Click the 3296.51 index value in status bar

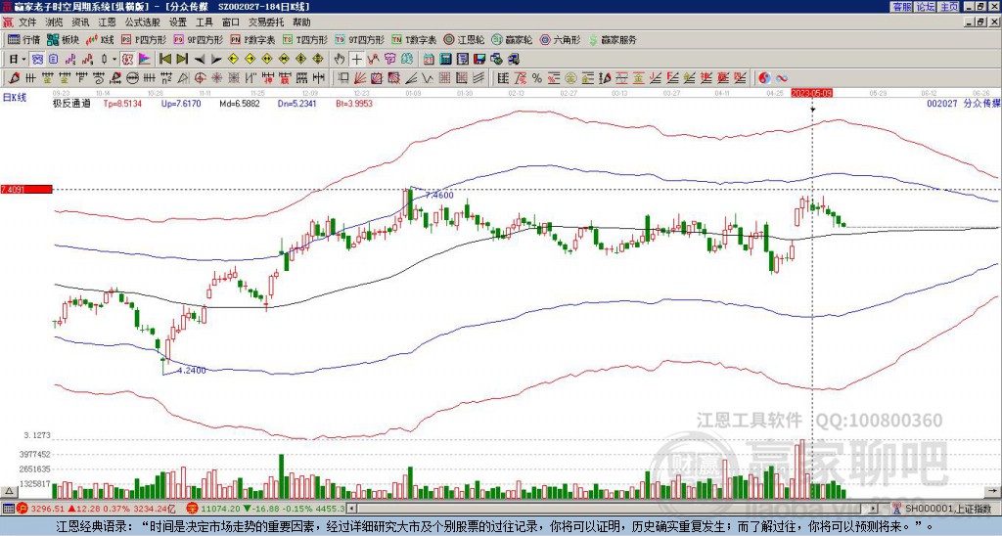[47, 509]
